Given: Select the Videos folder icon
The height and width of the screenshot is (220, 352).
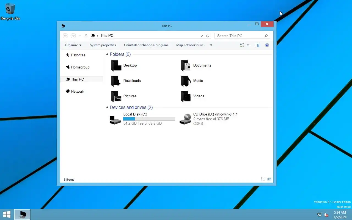Looking at the screenshot, I should tap(186, 96).
